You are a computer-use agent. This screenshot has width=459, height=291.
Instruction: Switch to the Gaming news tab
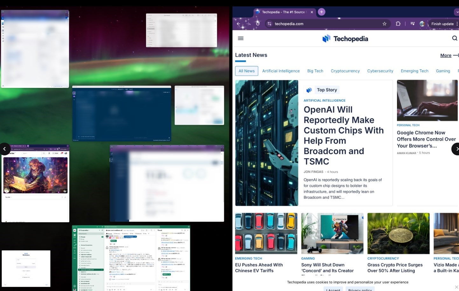443,71
